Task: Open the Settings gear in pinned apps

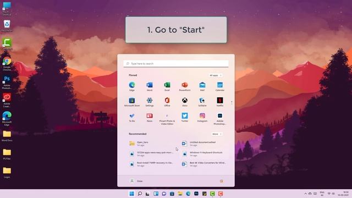Action: pos(150,102)
